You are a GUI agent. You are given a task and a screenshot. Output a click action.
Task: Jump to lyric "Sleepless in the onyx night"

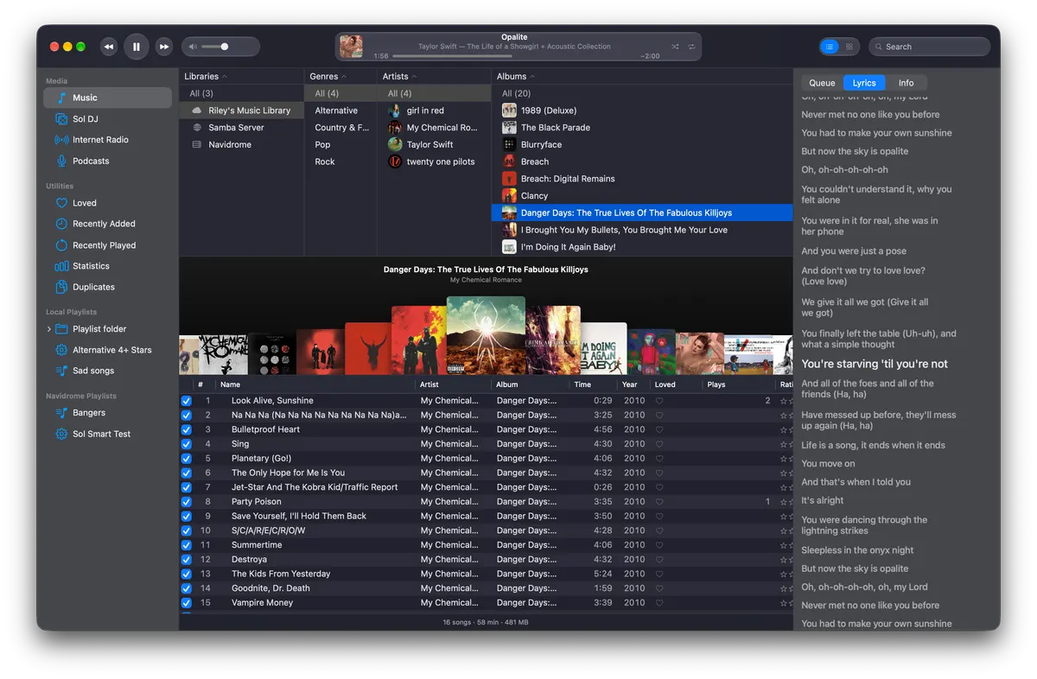tap(857, 550)
